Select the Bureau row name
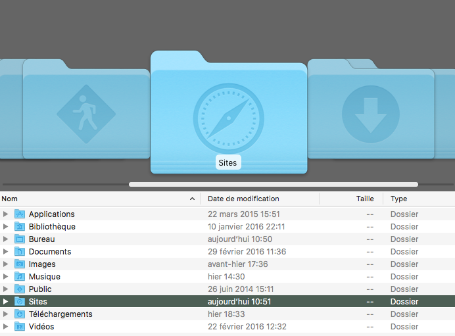Image resolution: width=455 pixels, height=336 pixels. pyautogui.click(x=42, y=239)
